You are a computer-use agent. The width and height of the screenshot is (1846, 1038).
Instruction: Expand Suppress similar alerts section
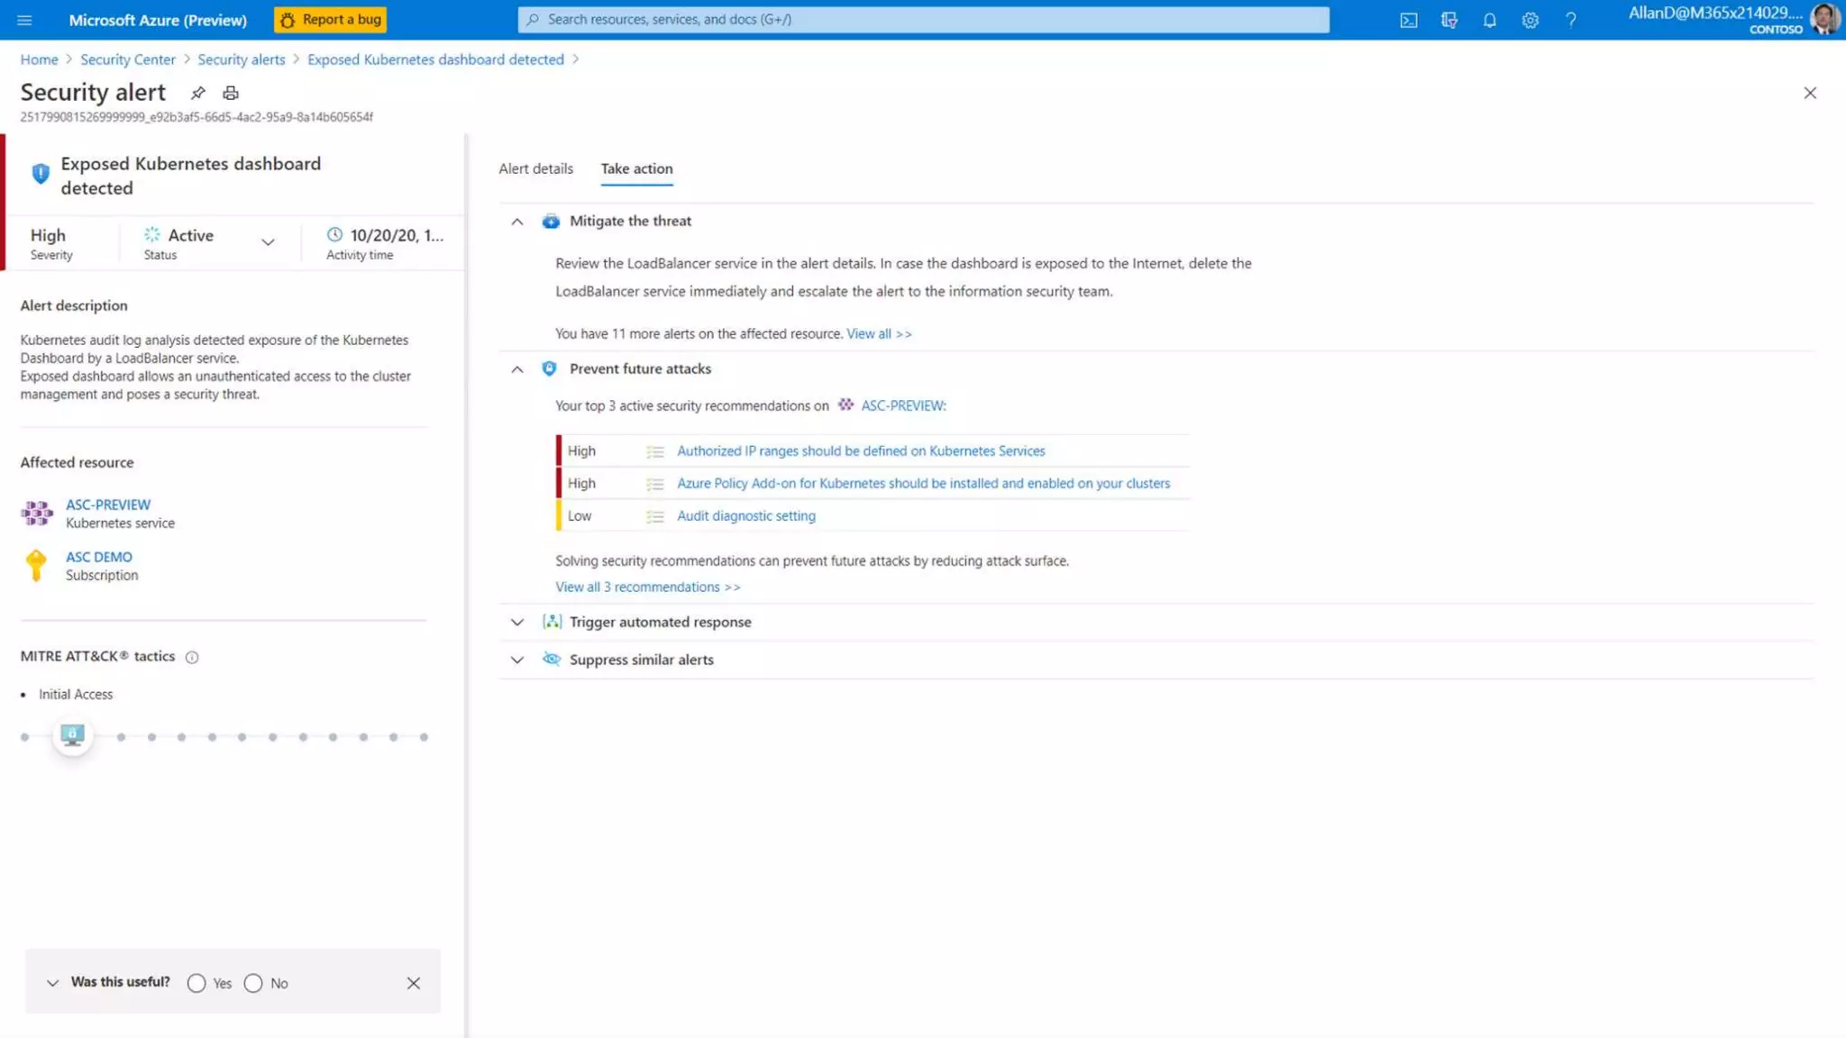(516, 660)
